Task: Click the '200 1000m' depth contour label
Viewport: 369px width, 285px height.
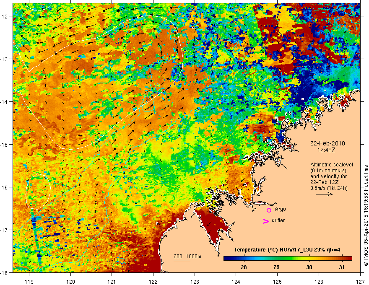Action: [187, 256]
